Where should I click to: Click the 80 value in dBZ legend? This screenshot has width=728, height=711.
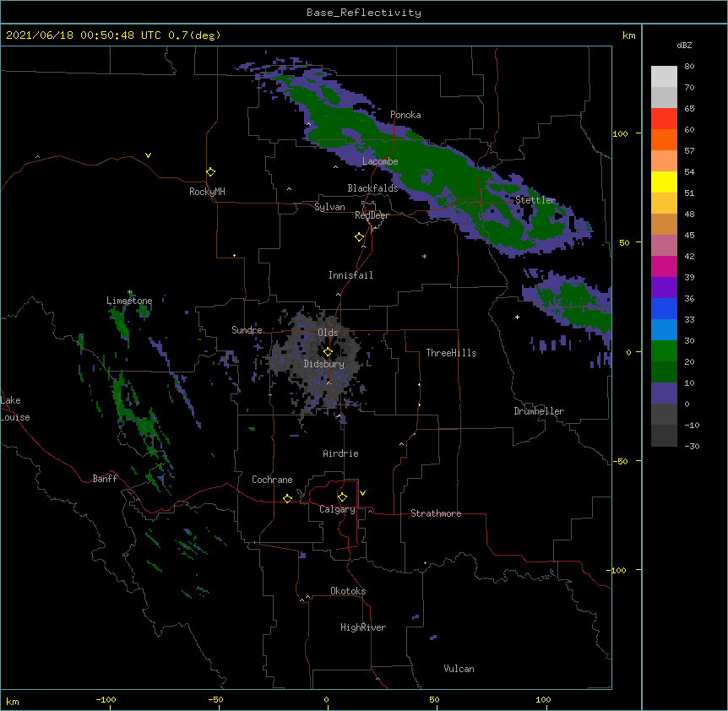(x=689, y=67)
